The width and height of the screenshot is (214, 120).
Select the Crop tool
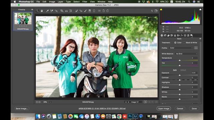tap(62, 11)
